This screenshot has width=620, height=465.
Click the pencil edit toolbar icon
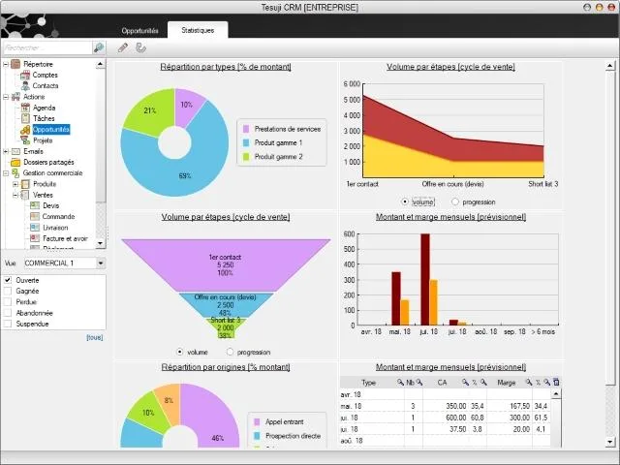pos(123,47)
